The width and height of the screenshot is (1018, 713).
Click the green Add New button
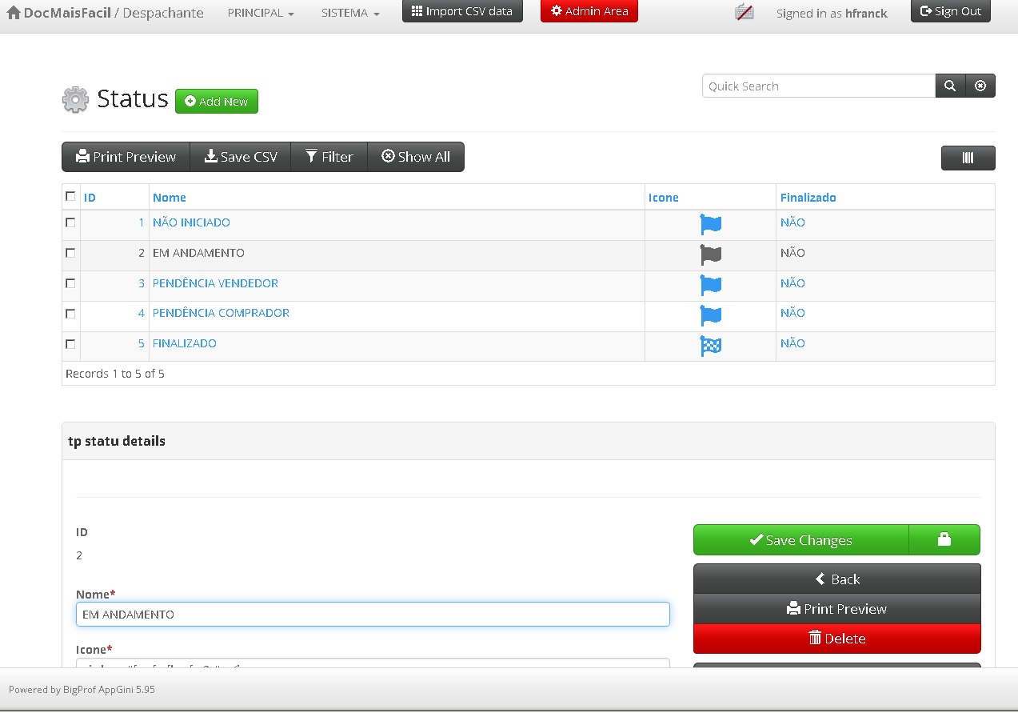tap(217, 102)
